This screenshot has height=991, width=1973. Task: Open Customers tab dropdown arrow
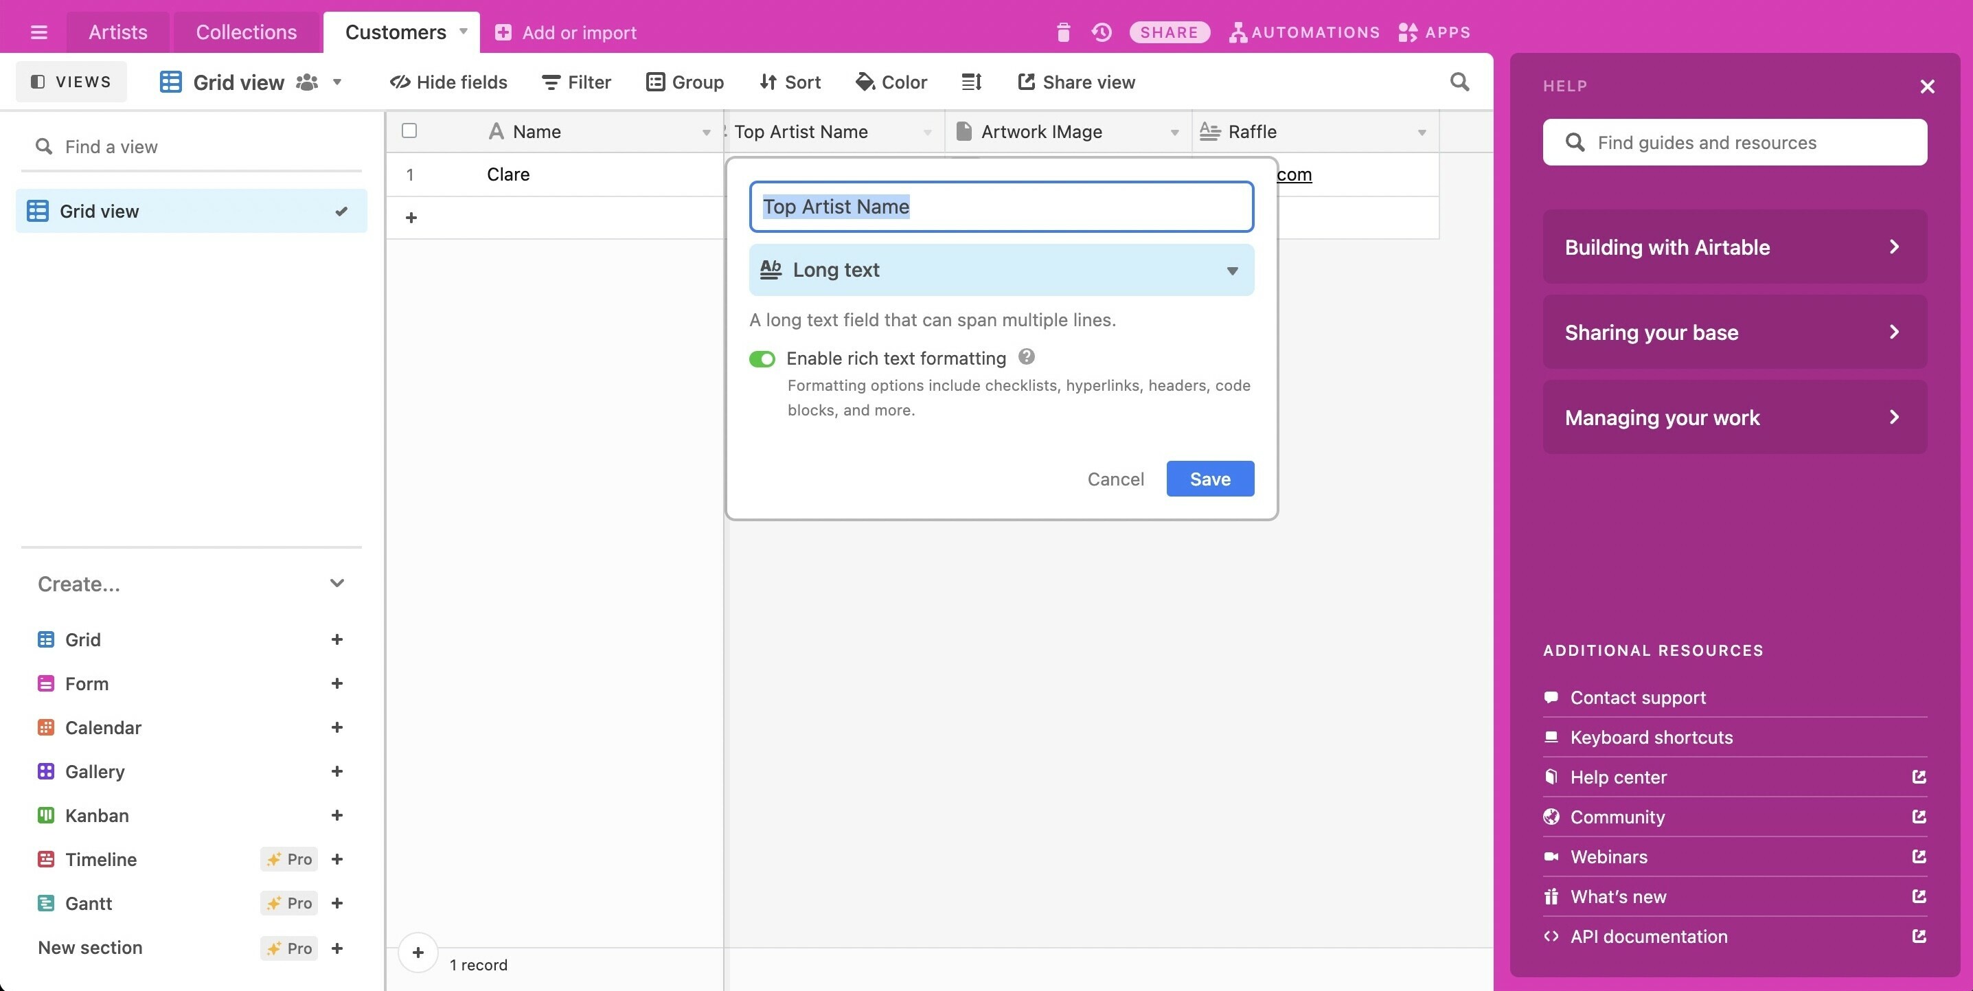pyautogui.click(x=464, y=32)
